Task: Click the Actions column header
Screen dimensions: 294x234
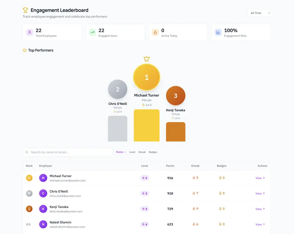Action: click(x=262, y=166)
